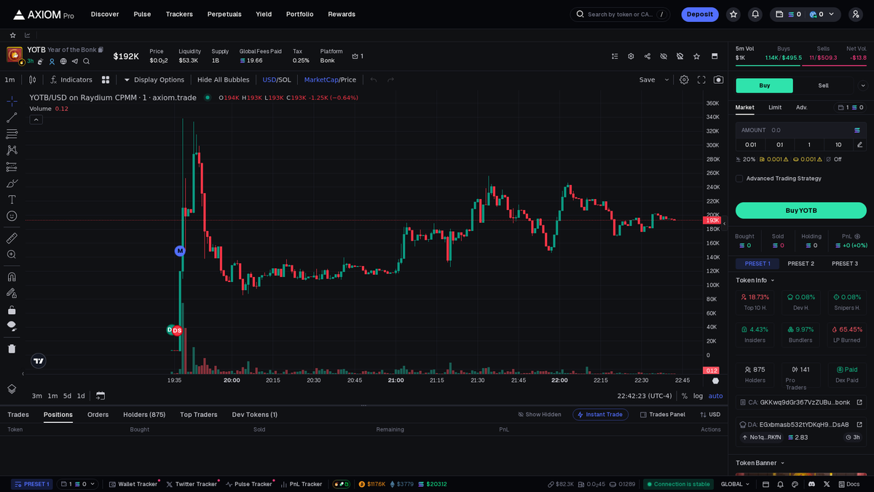Select the 5d chart range
The width and height of the screenshot is (874, 492).
click(x=67, y=396)
